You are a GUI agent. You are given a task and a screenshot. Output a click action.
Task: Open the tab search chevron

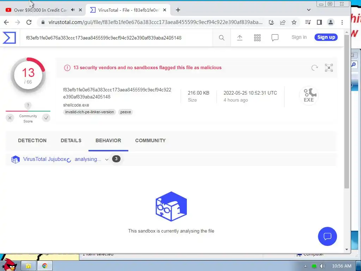coord(309,10)
